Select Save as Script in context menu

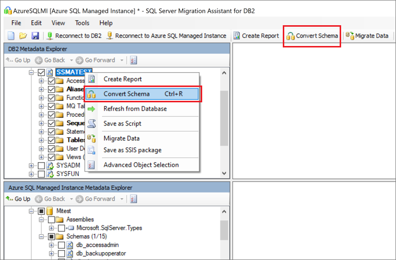pyautogui.click(x=142, y=124)
